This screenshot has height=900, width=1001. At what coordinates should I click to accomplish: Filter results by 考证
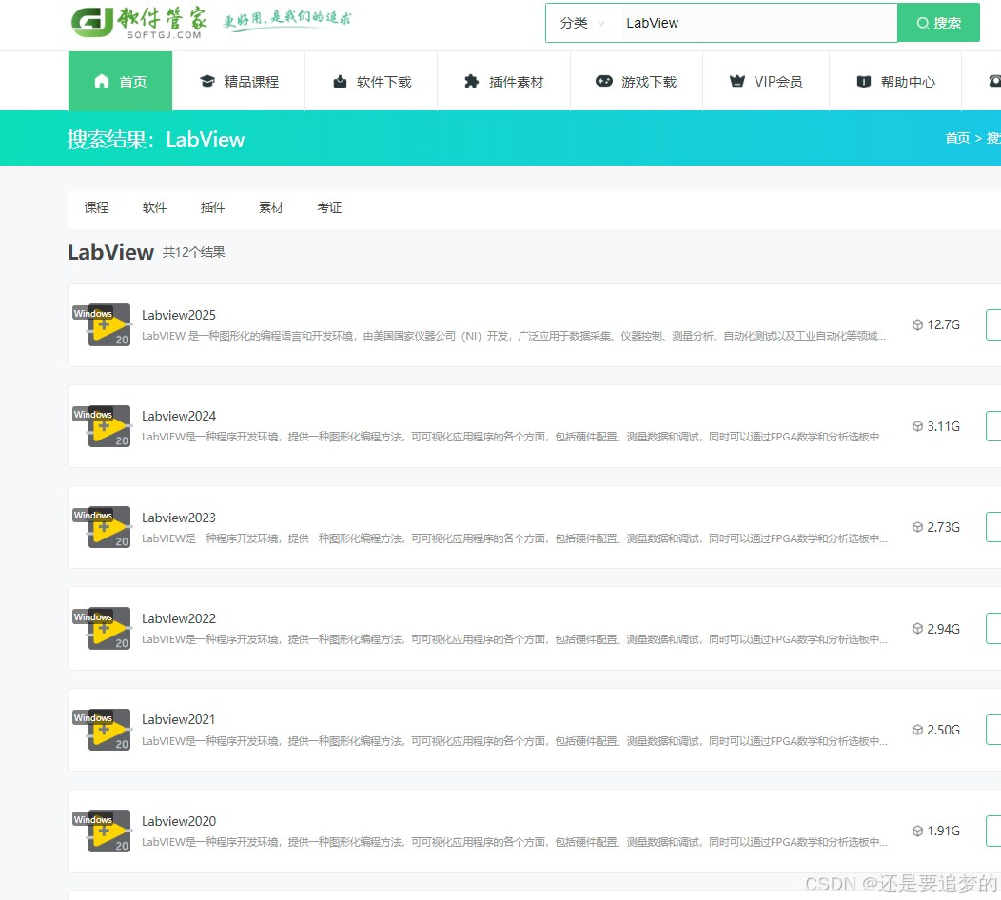pyautogui.click(x=329, y=207)
